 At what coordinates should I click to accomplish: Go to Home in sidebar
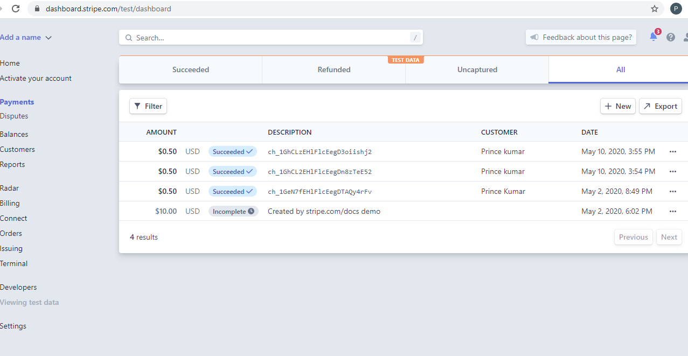[x=10, y=63]
